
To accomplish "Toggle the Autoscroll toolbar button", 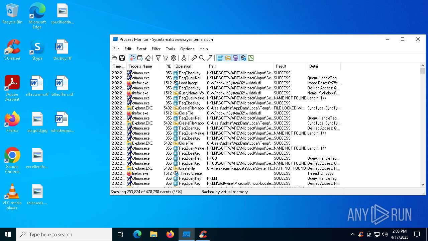I will click(x=140, y=58).
